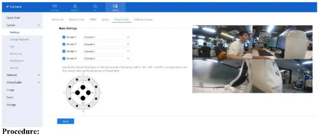This screenshot has width=318, height=135.
Task: Open Change Password in the sidebar
Action: coord(19,39)
